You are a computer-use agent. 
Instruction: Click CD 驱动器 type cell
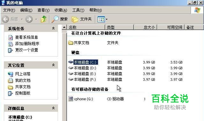(115, 99)
